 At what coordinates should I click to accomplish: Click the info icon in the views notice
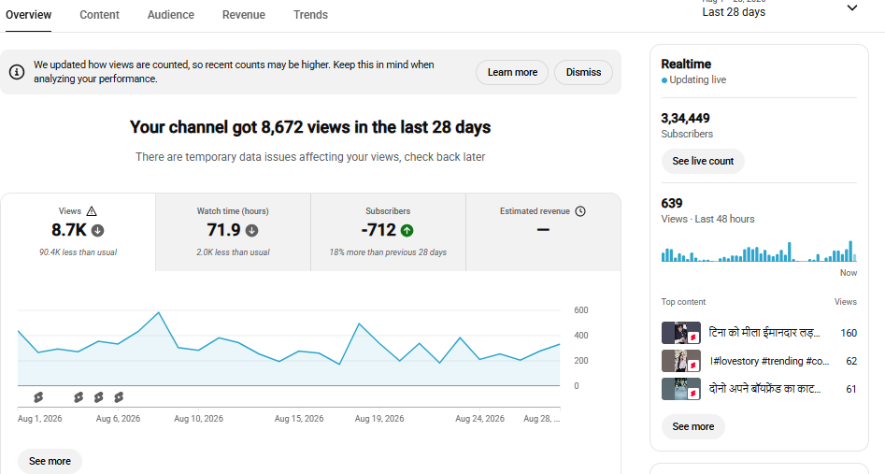[17, 72]
